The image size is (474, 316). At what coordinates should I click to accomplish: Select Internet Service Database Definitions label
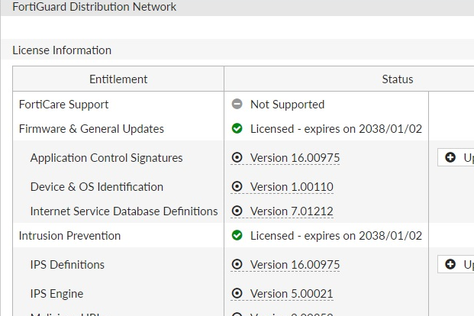[x=124, y=211]
